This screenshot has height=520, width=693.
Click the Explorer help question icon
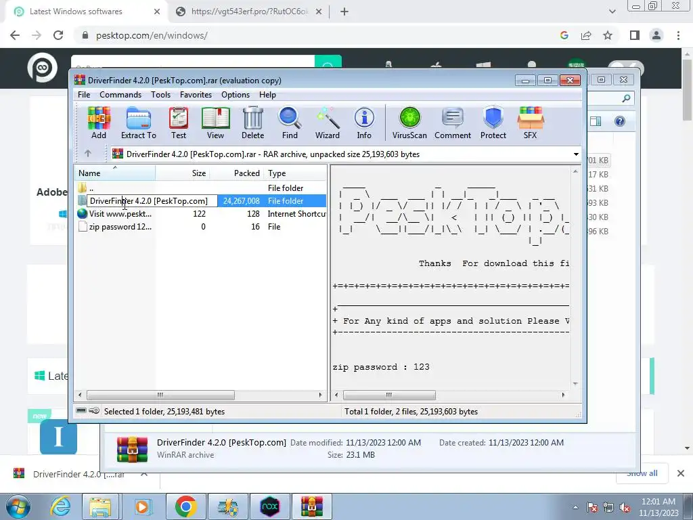(620, 121)
